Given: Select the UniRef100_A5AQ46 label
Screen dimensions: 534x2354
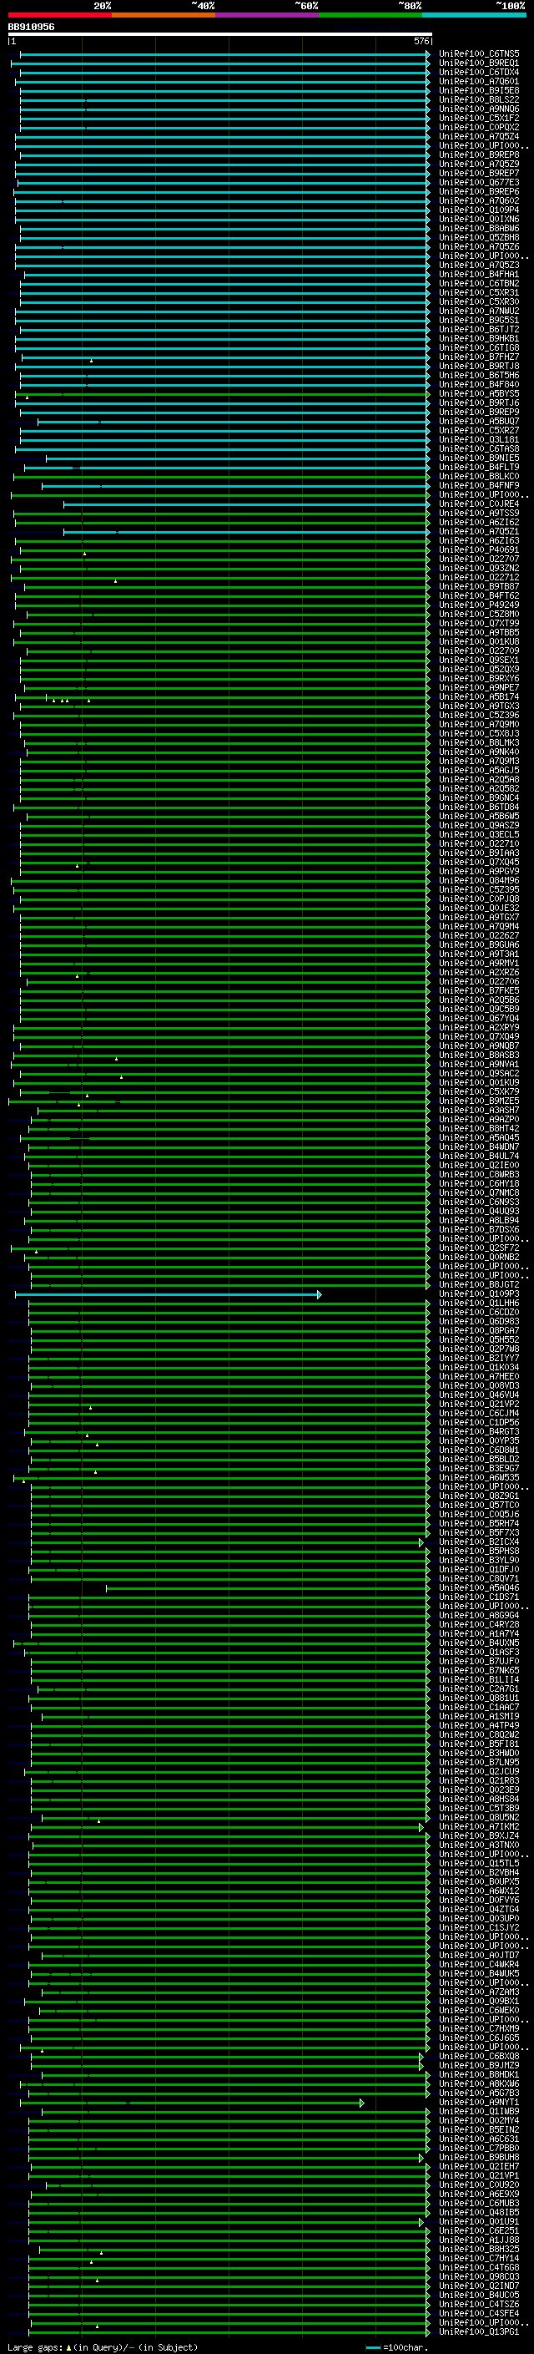Looking at the screenshot, I should (x=479, y=1587).
